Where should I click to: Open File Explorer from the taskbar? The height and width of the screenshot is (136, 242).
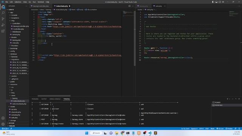click(x=116, y=133)
